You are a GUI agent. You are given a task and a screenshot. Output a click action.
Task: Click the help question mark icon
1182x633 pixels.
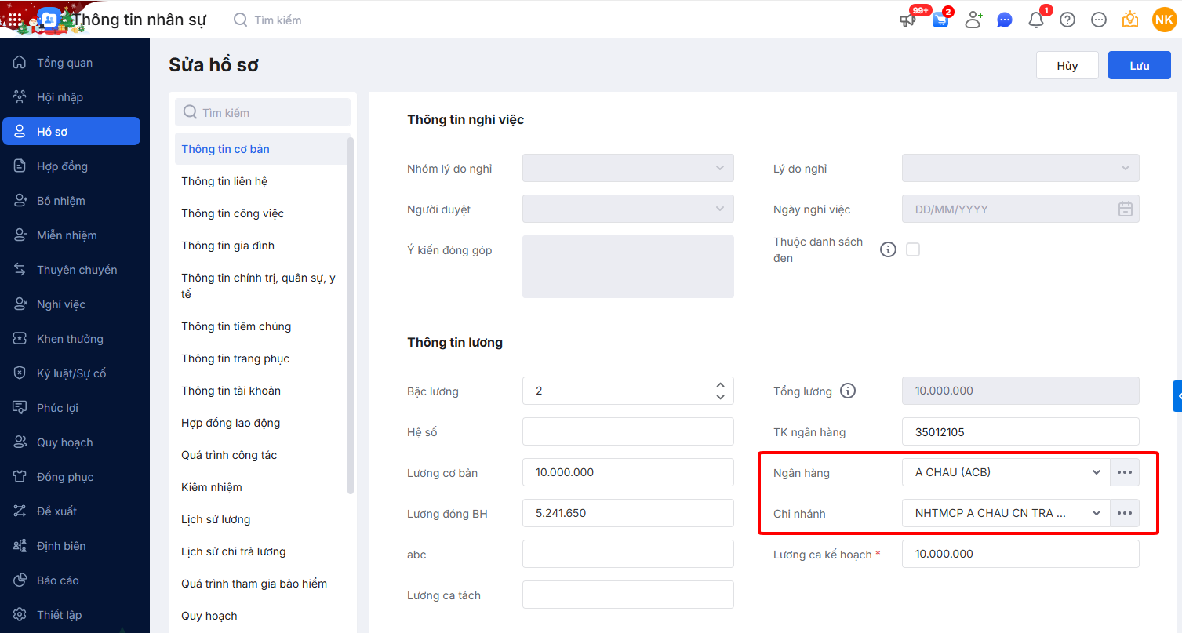point(1067,20)
